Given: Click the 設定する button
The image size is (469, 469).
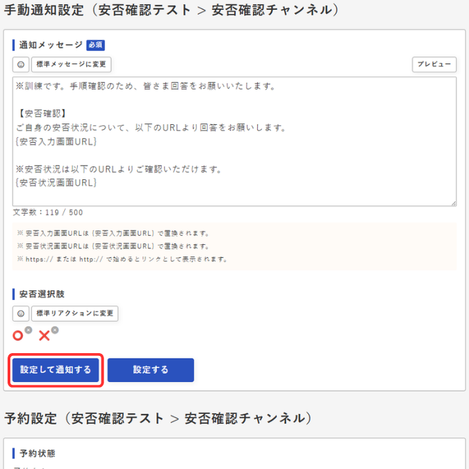Looking at the screenshot, I should click(x=151, y=370).
